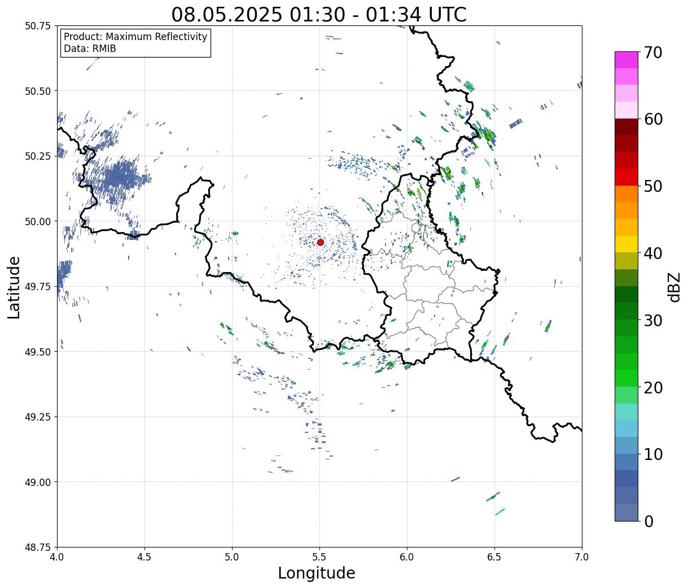The height and width of the screenshot is (587, 688).
Task: Click the plot title '08.05.2025 01:30 - 01:34 UTC'
Action: point(319,14)
